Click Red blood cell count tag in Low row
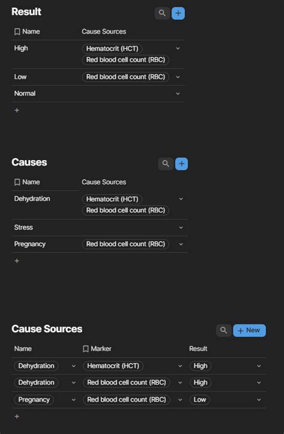Screen dimensions: 284x434 point(126,77)
